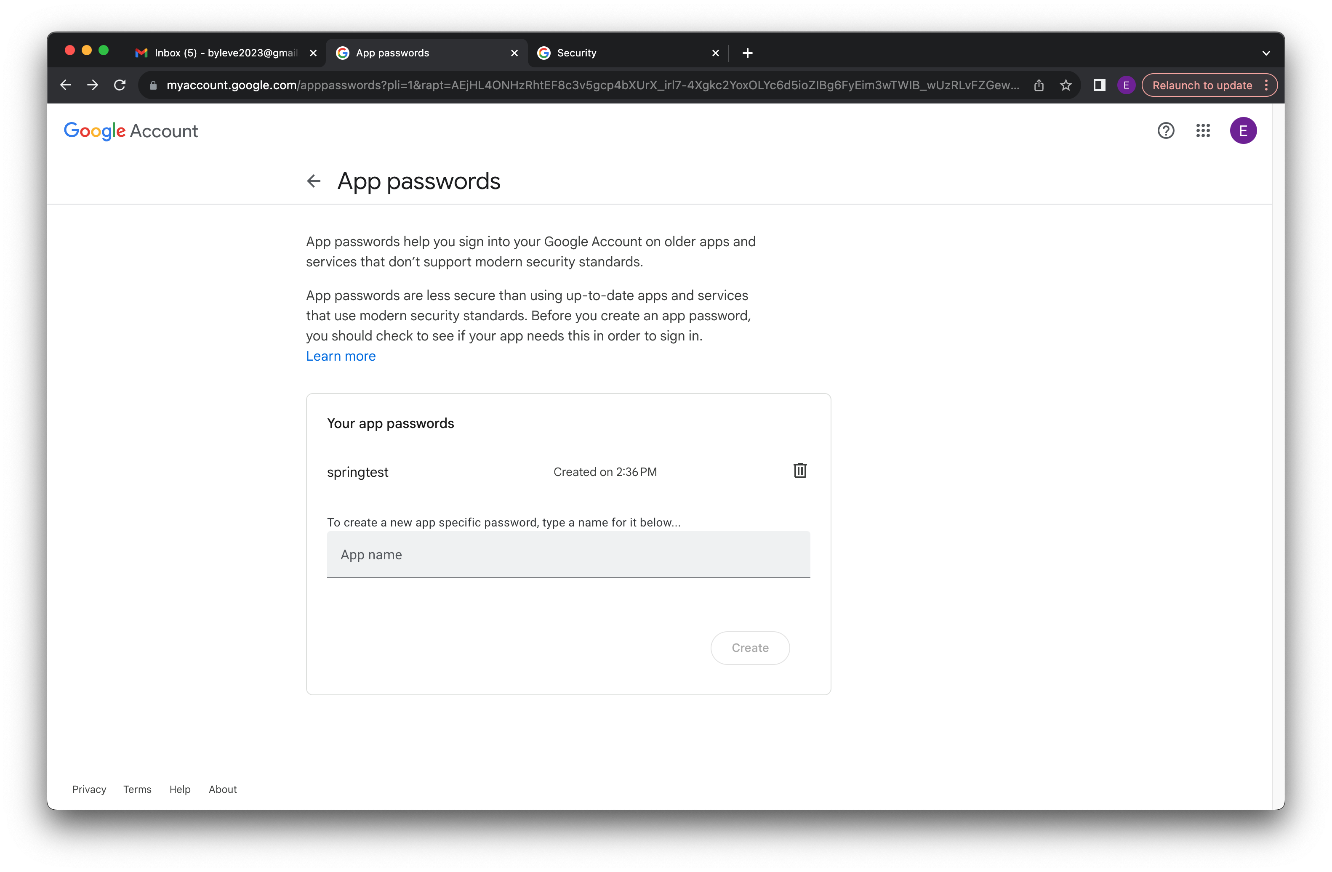Click the share/export icon in address bar
The width and height of the screenshot is (1332, 872).
[x=1039, y=85]
